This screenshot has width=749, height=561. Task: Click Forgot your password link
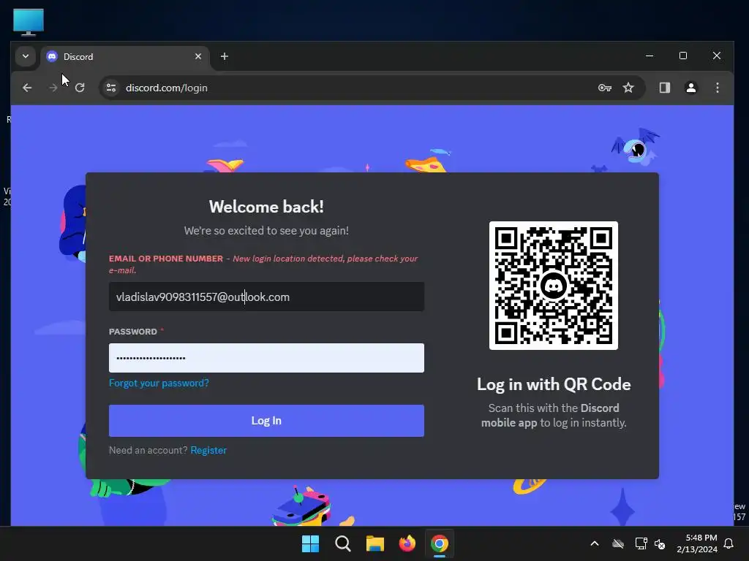pos(159,383)
